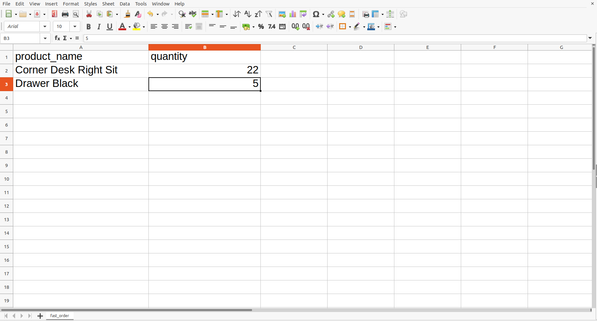Expand the Name Box dropdown
Screen dimensions: 597x321
[45, 38]
